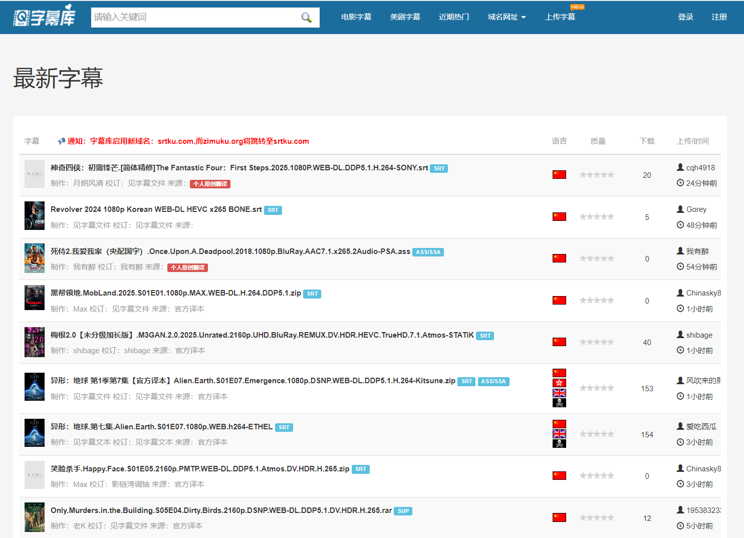This screenshot has width=744, height=538.
Task: Open the Deadpool 死侍2 poster thumbnail
Action: tap(35, 258)
